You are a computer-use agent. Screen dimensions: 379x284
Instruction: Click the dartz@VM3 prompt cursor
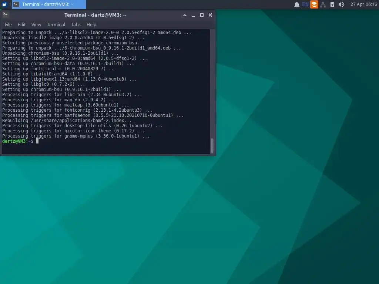[x=37, y=141]
